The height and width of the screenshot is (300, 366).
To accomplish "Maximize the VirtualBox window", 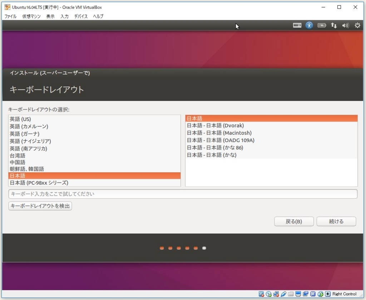I will [339, 7].
